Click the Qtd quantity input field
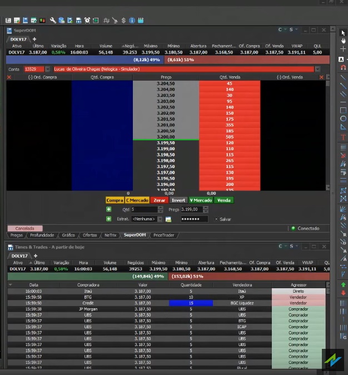Screen dimensions: 348x375 145,210
